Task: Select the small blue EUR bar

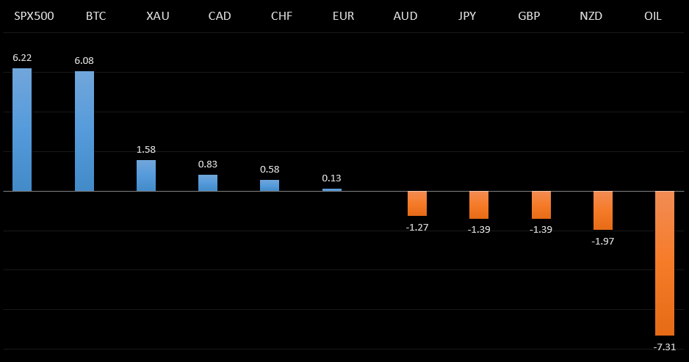Action: click(332, 189)
